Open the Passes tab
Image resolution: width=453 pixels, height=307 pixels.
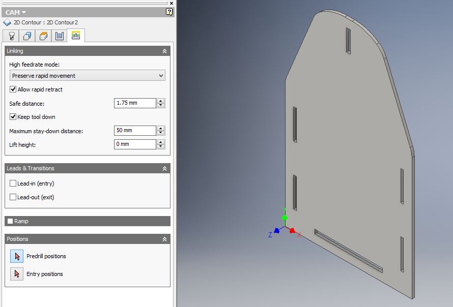(x=59, y=36)
